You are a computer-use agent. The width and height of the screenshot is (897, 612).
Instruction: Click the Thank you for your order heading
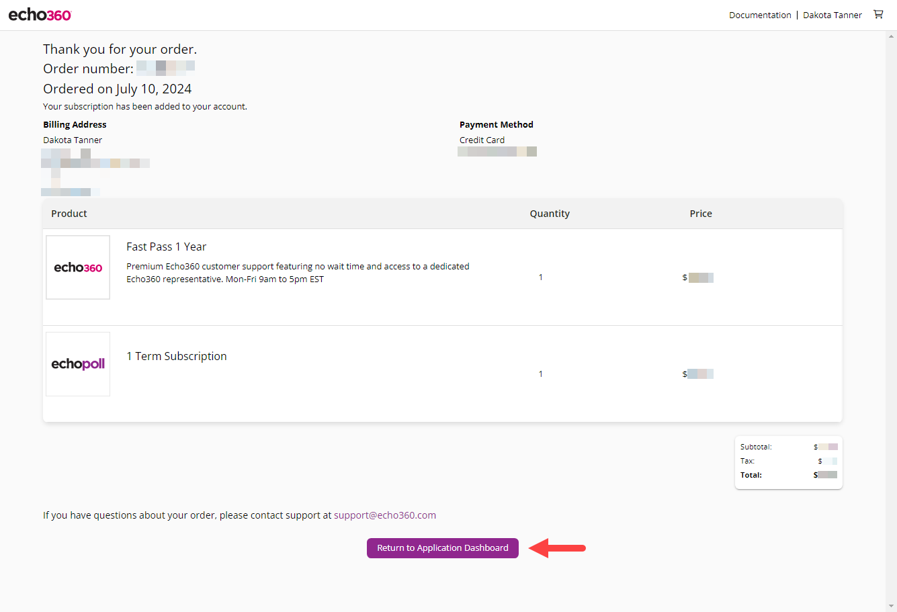coord(120,49)
